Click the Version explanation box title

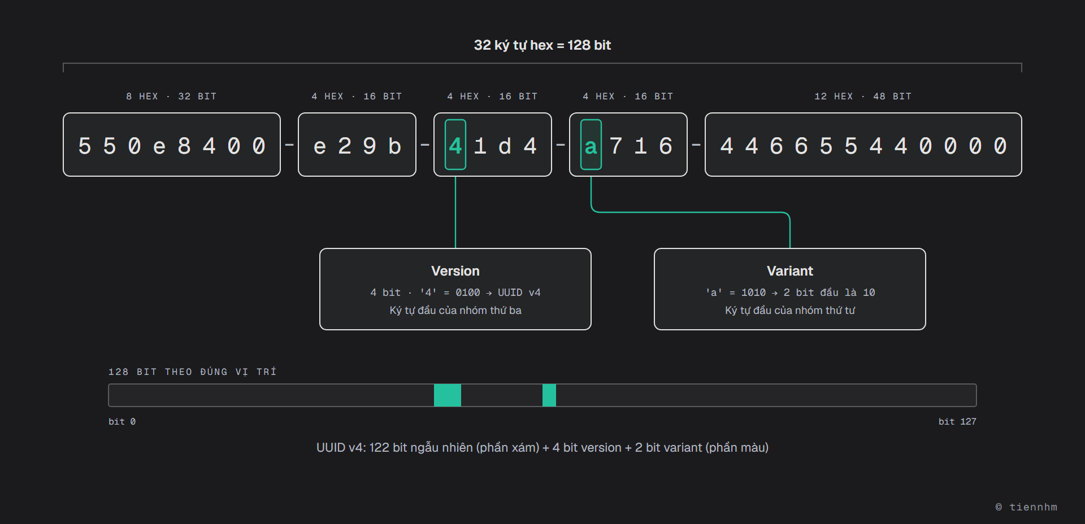(455, 271)
